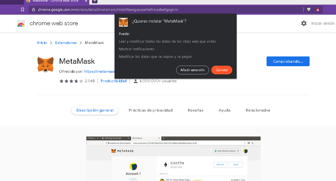
Task: Select the Descripción general tab
Action: coord(95,110)
